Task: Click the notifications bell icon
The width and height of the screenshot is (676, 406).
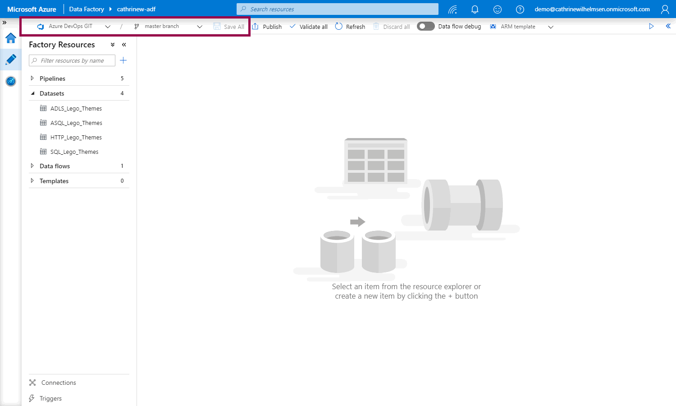Action: click(x=475, y=9)
